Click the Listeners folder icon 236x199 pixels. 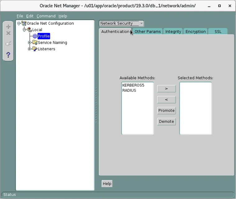35,49
